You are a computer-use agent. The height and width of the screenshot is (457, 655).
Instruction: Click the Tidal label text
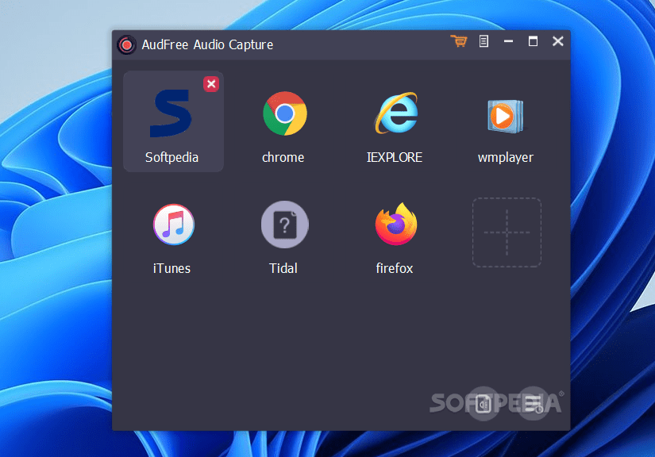283,268
